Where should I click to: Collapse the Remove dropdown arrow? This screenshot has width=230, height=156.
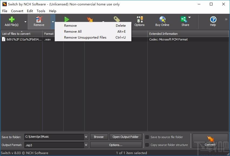click(x=53, y=22)
